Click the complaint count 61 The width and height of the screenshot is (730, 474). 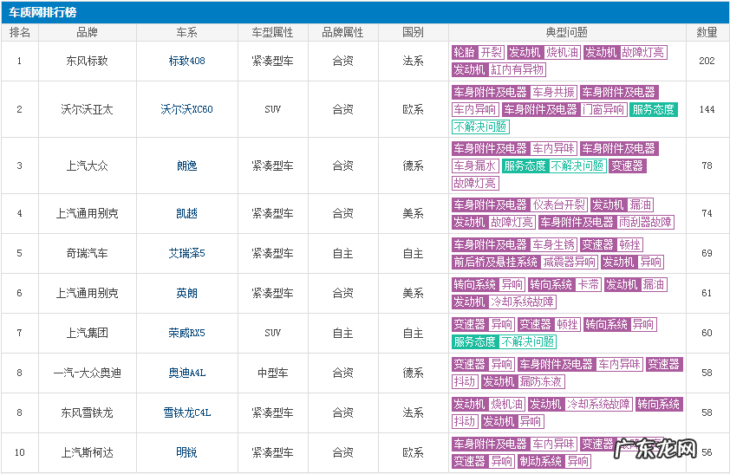(707, 294)
